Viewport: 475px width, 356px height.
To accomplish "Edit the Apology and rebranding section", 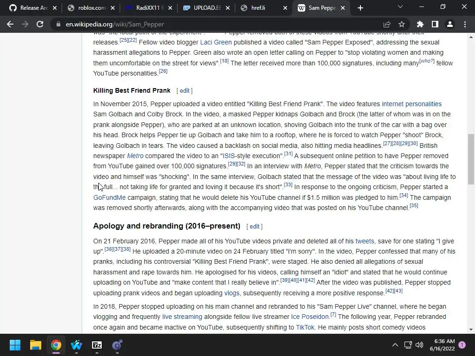I will tap(255, 226).
